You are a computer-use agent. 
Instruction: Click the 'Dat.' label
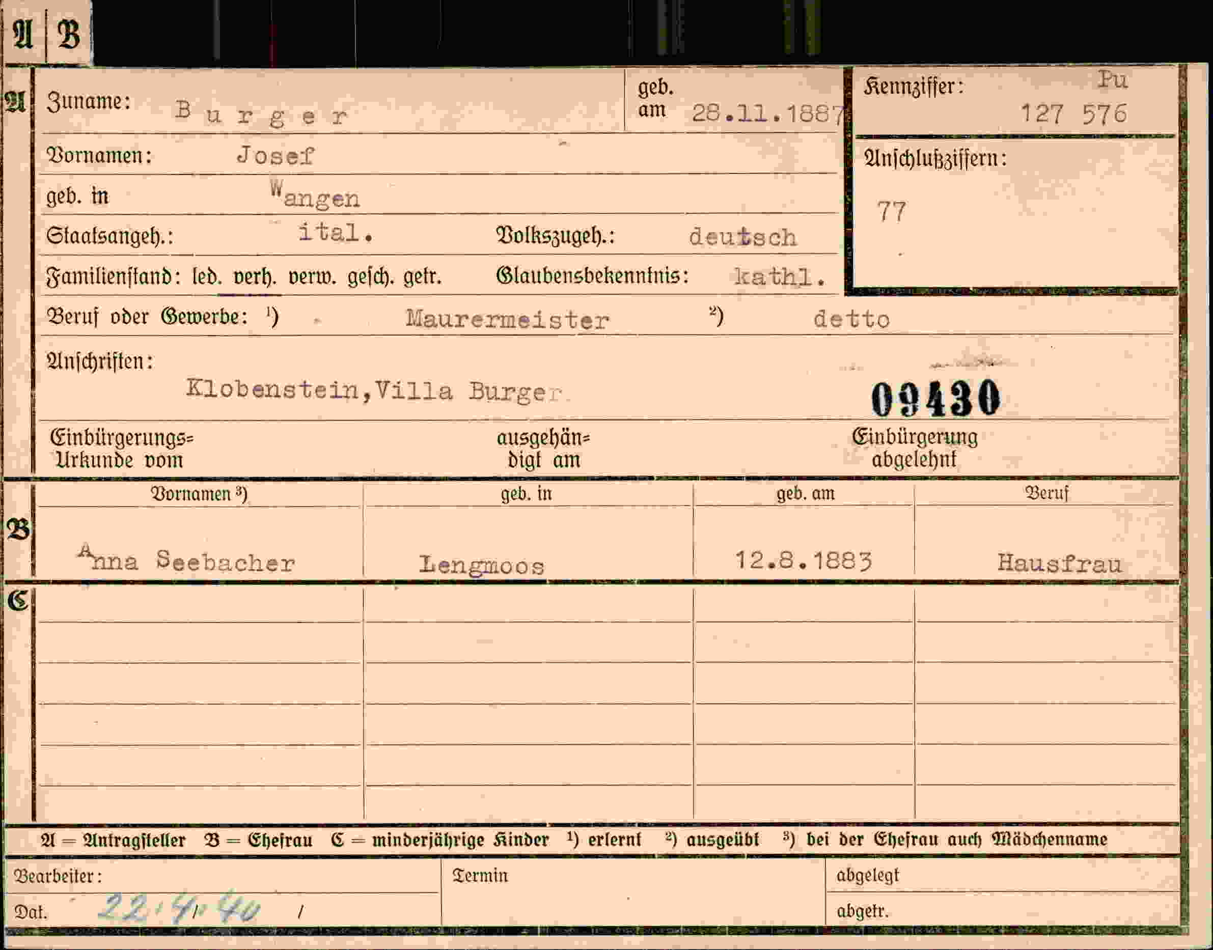pos(31,912)
